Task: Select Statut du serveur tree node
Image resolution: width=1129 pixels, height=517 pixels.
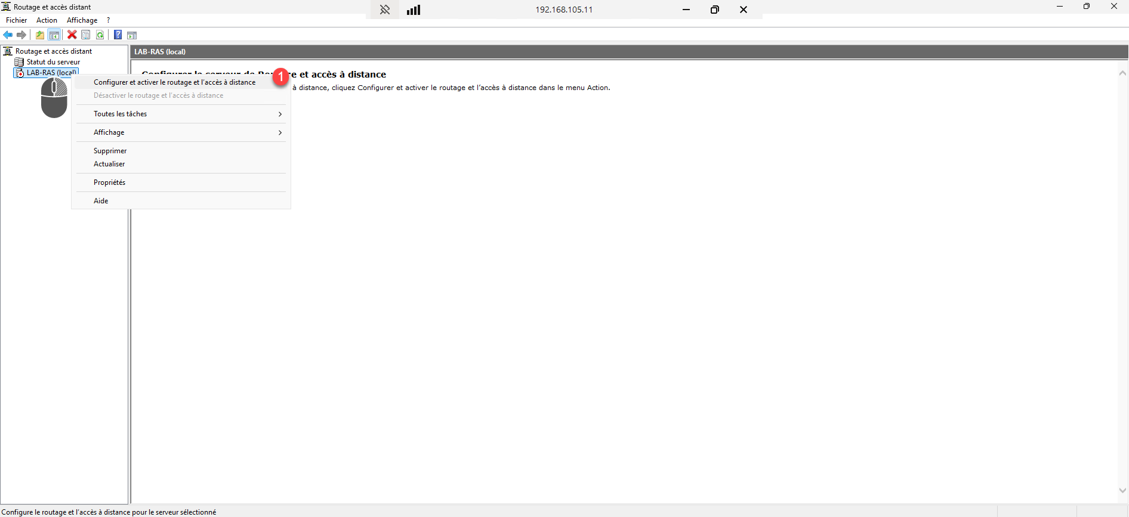Action: pyautogui.click(x=53, y=62)
